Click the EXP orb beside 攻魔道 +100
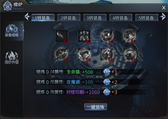This screenshot has height=119, width=168. pyautogui.click(x=107, y=82)
